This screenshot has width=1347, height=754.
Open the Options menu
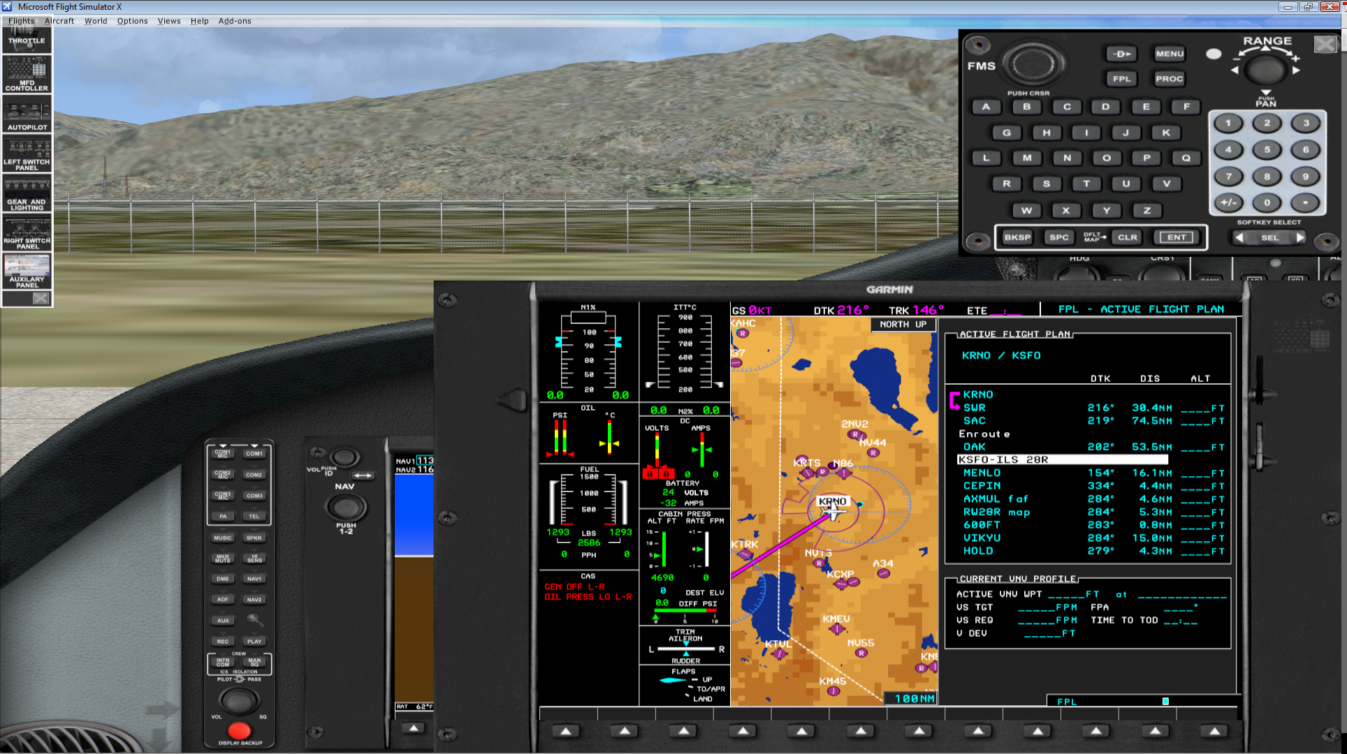click(x=132, y=21)
